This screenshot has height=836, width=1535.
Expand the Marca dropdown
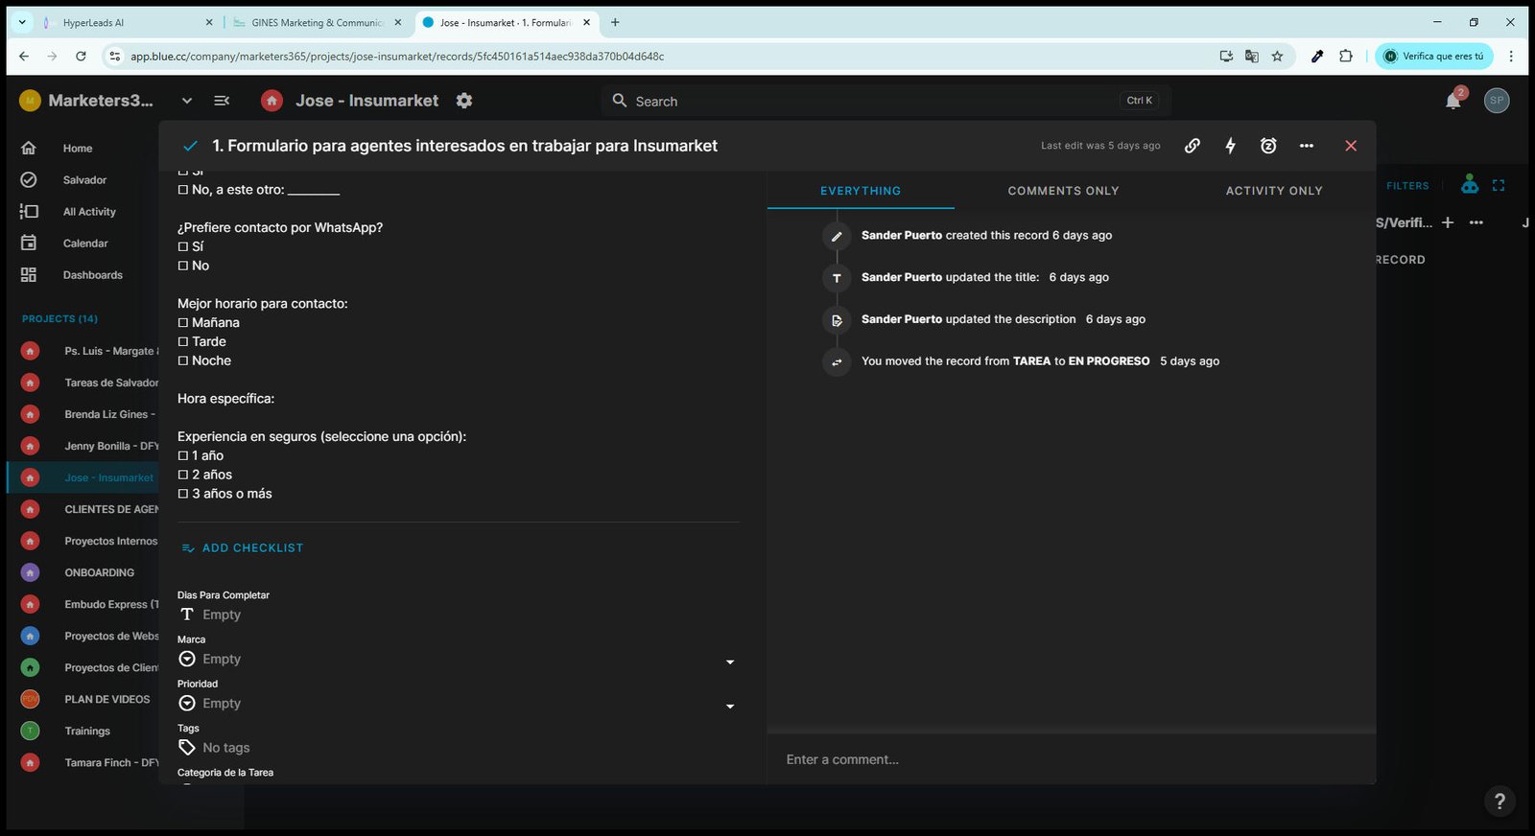click(730, 662)
